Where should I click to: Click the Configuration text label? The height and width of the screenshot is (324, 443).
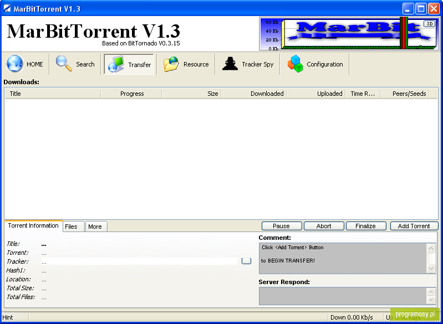coord(325,65)
